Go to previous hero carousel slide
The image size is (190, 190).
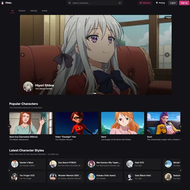[x=23, y=55]
